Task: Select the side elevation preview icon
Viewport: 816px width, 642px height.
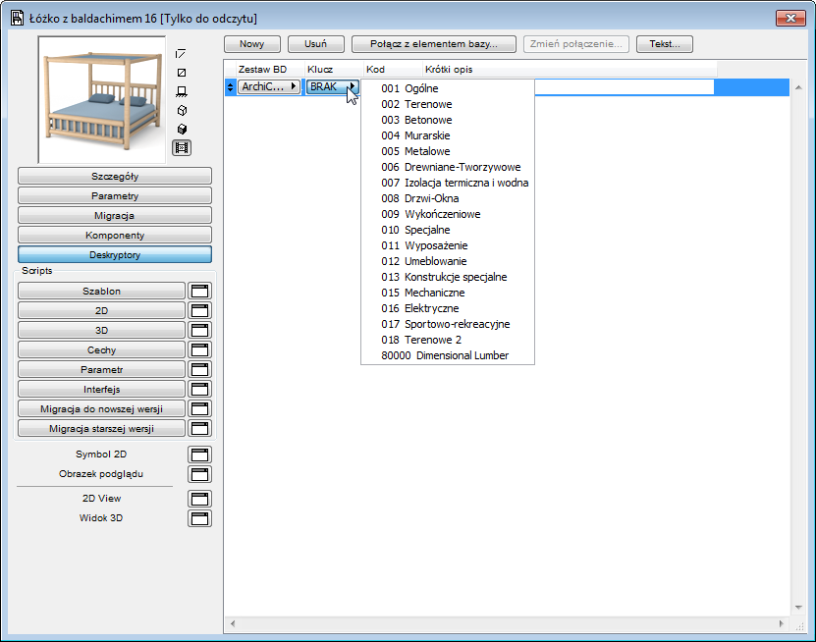Action: (x=182, y=91)
